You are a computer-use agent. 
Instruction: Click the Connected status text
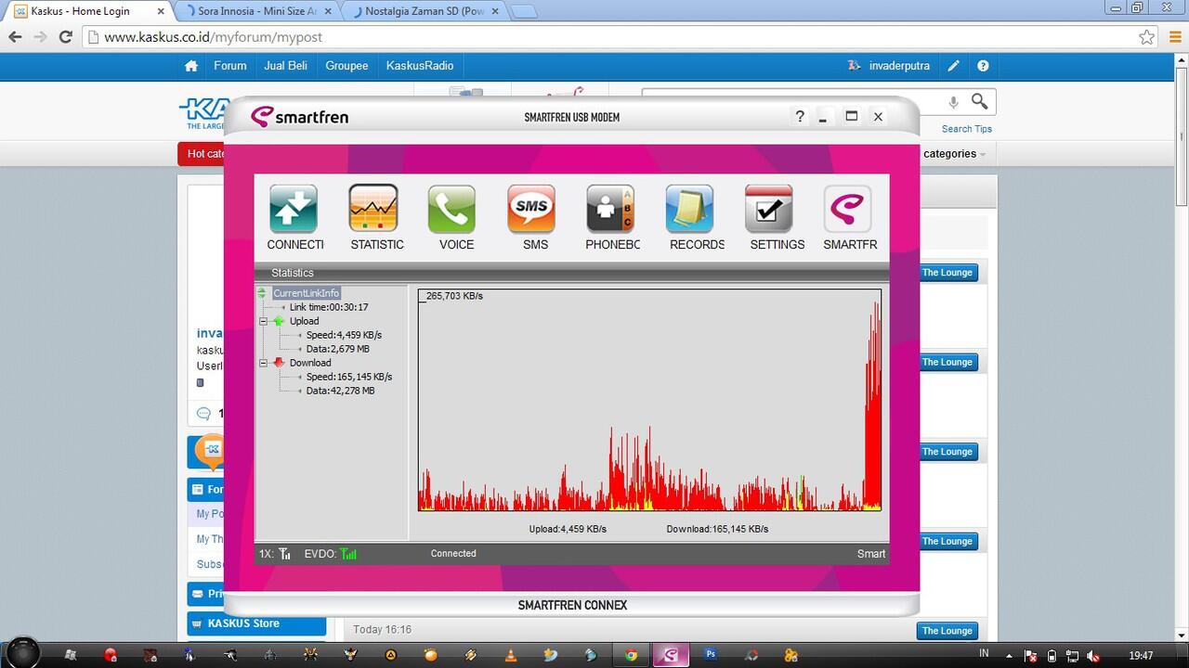(x=453, y=554)
